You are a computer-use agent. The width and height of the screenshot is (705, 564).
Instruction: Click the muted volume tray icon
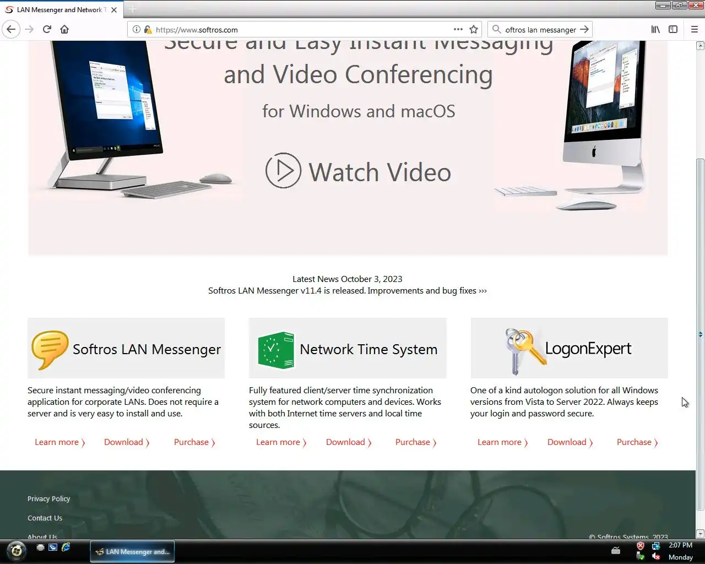tap(655, 557)
